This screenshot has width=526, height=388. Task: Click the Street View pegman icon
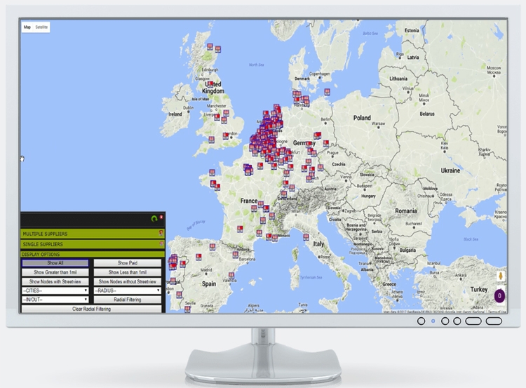pyautogui.click(x=501, y=276)
